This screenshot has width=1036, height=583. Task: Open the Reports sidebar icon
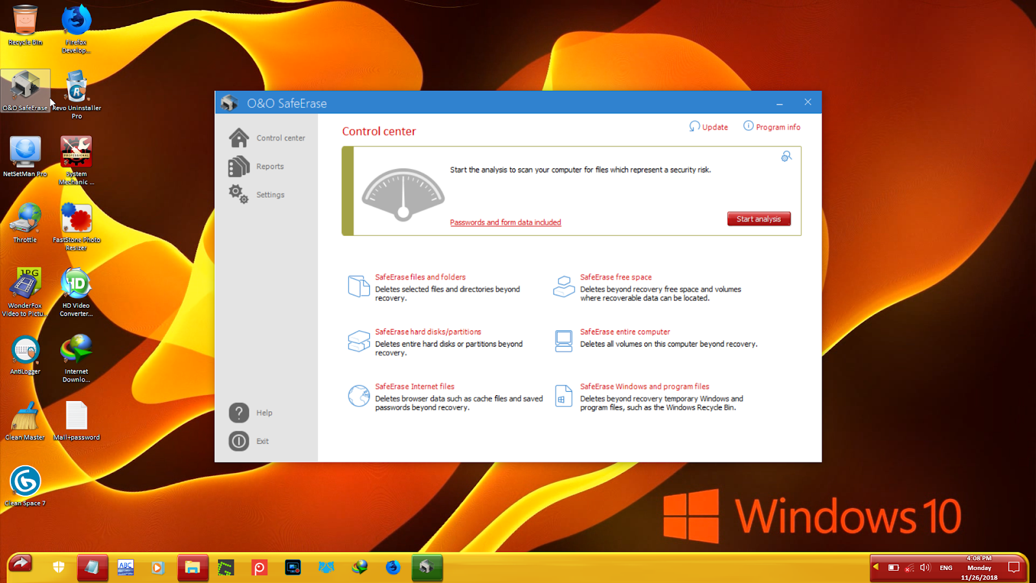(239, 166)
